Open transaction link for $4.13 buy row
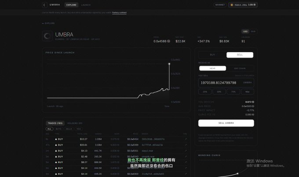The height and width of the screenshot is (177, 299). [186, 151]
